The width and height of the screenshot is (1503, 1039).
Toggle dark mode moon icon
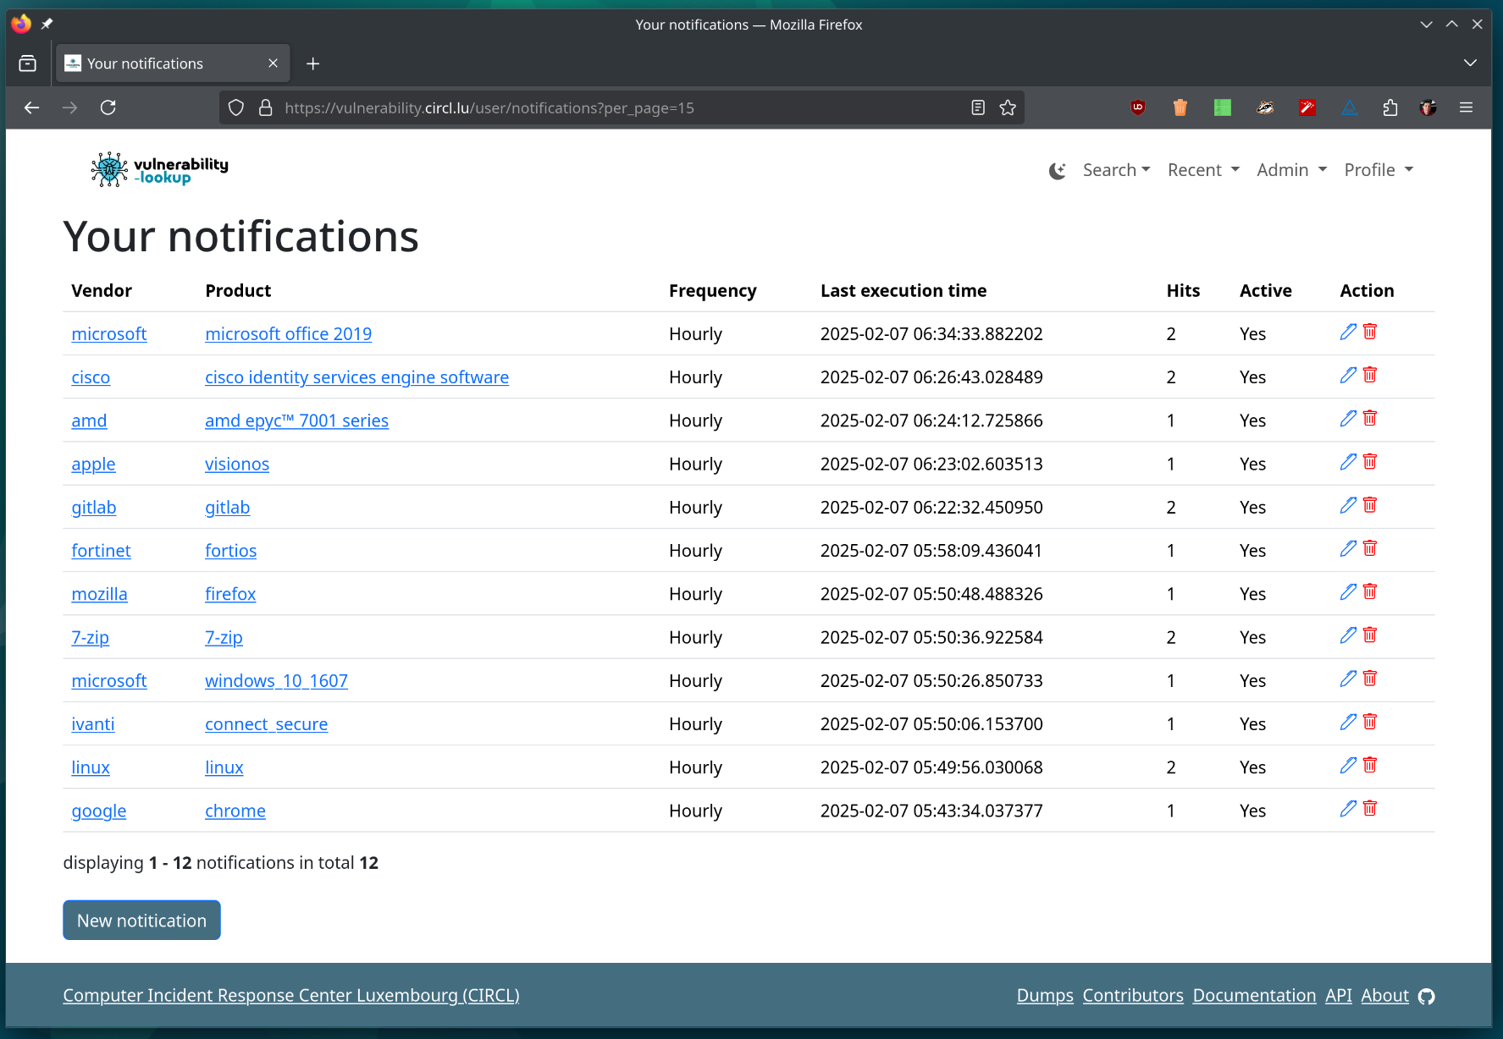click(x=1057, y=171)
